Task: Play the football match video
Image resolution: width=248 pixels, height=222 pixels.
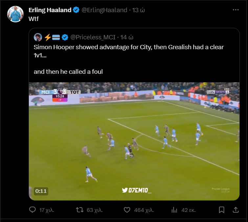Action: pos(134,141)
